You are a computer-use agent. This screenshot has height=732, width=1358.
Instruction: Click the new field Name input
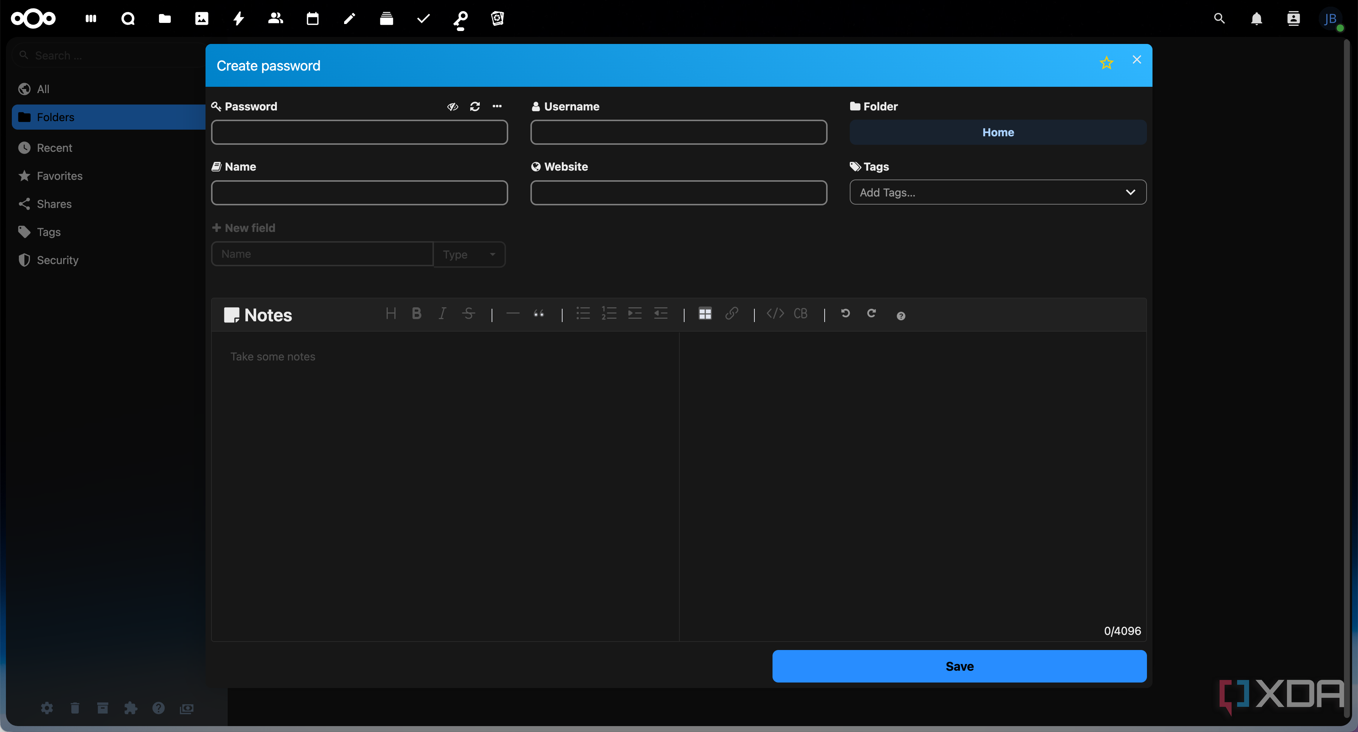[322, 254]
